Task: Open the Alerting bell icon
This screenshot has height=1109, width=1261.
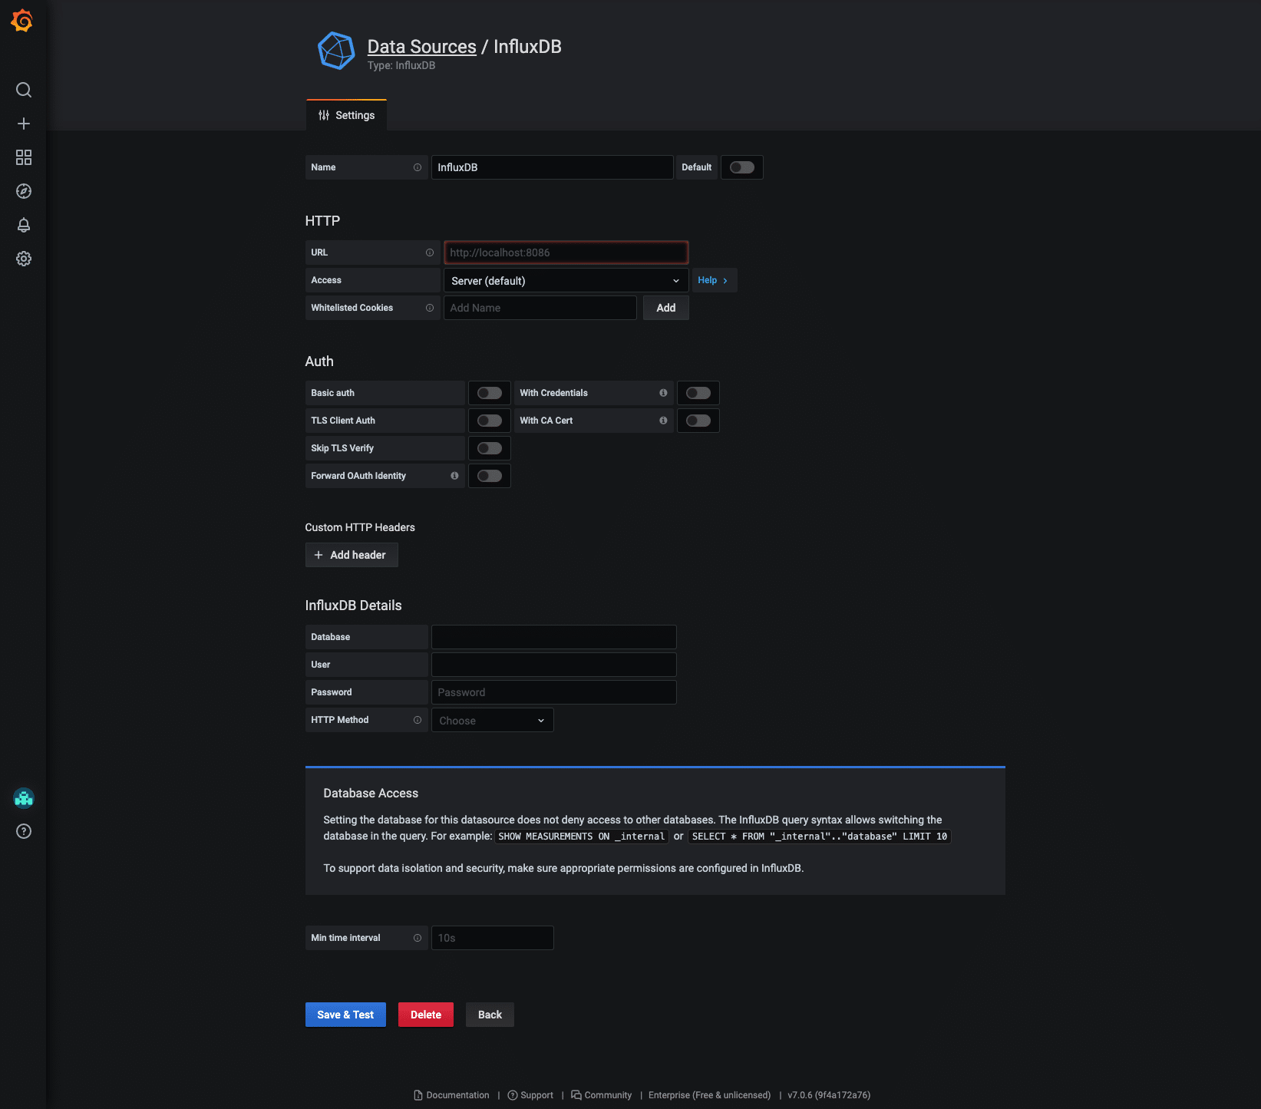Action: click(x=23, y=225)
